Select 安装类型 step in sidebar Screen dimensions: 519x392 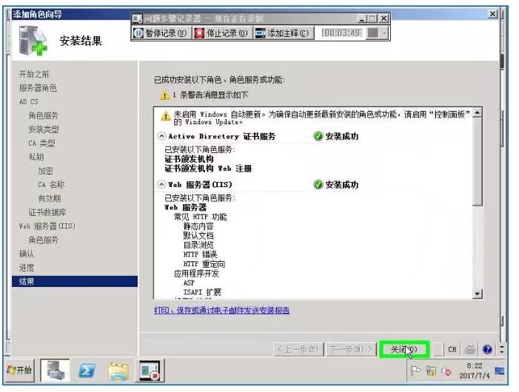(44, 129)
